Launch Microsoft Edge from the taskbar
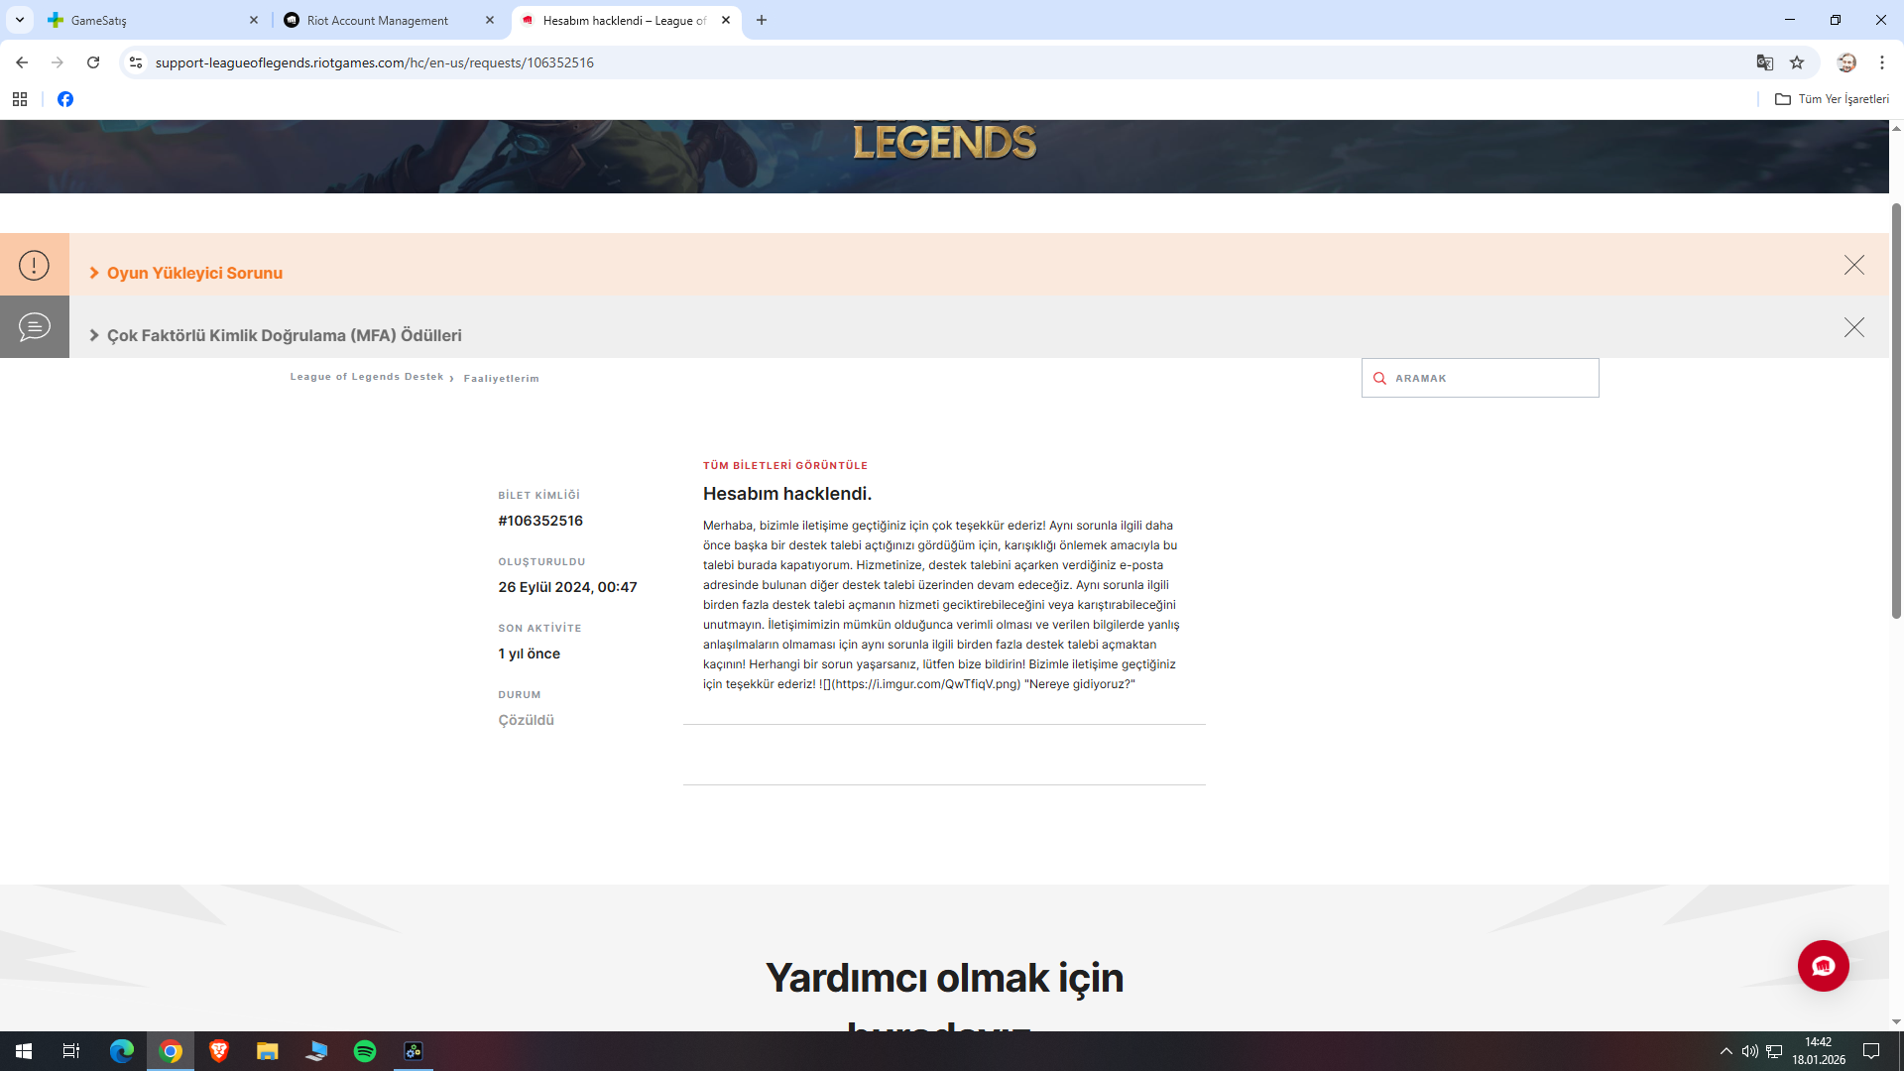 click(x=122, y=1051)
